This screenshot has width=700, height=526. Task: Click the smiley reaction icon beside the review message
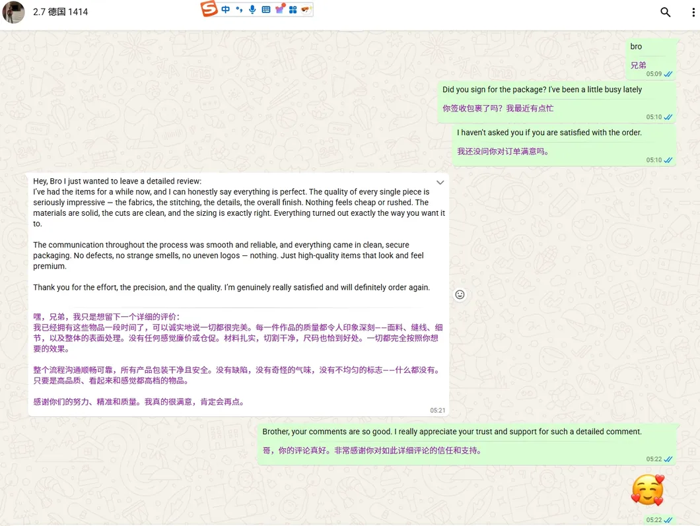tap(460, 294)
